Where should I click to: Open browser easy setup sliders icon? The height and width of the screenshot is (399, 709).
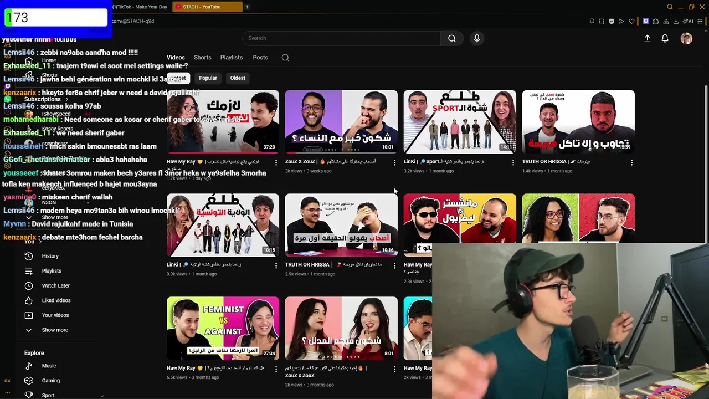(x=701, y=21)
